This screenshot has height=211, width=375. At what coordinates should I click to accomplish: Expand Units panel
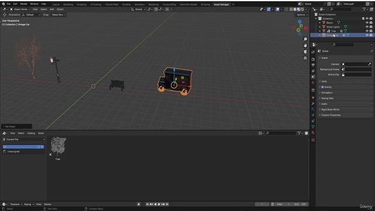click(324, 81)
